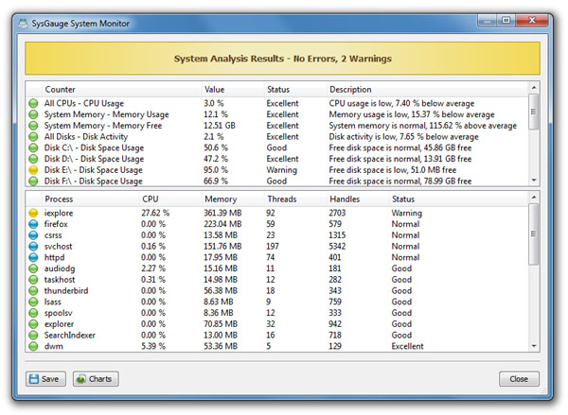Click the 361.39 MB memory value
The height and width of the screenshot is (415, 568).
click(x=222, y=213)
